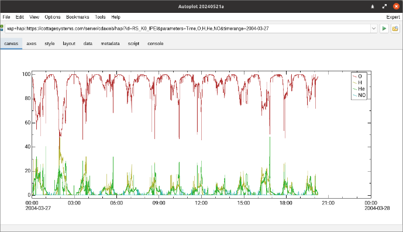This screenshot has height=232, width=403.
Task: Click the URI address input field
Action: pyautogui.click(x=188, y=28)
